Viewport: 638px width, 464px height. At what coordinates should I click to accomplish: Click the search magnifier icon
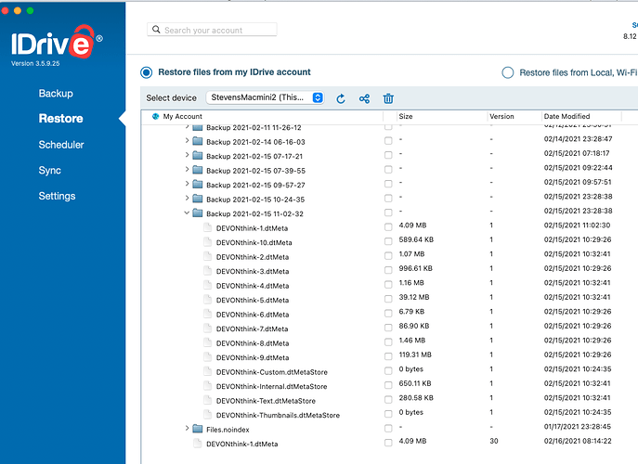coord(156,30)
